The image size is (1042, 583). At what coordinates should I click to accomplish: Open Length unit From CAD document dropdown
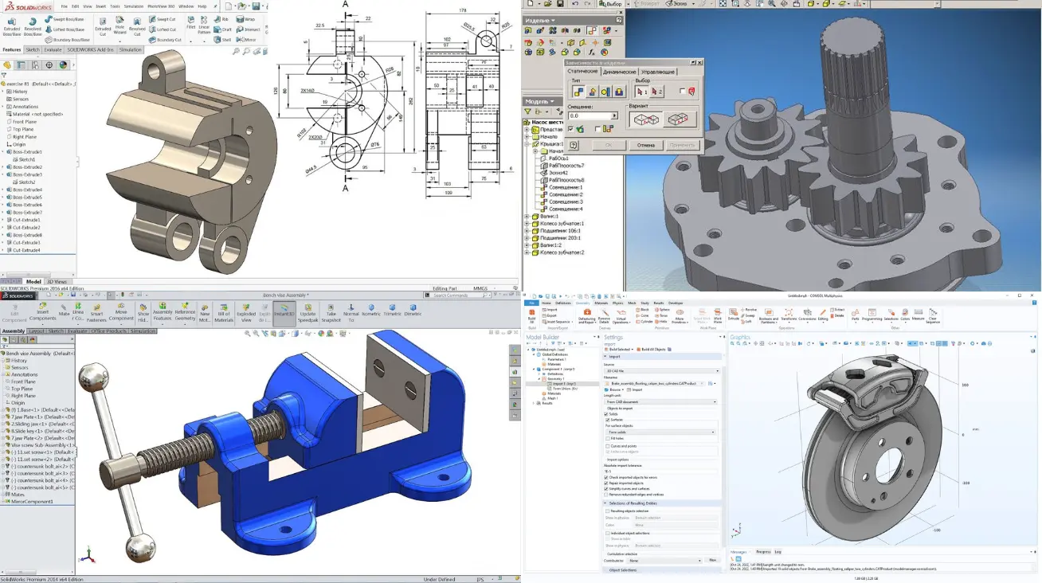coord(661,401)
